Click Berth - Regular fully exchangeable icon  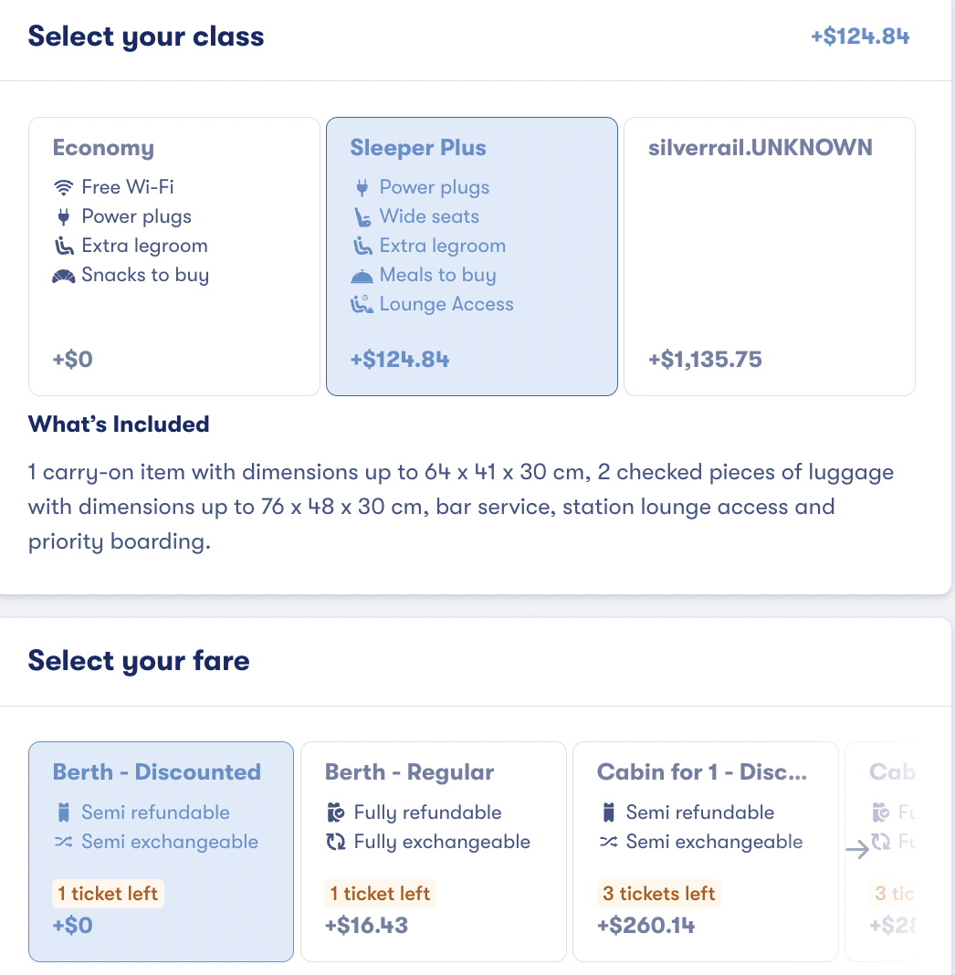(335, 842)
